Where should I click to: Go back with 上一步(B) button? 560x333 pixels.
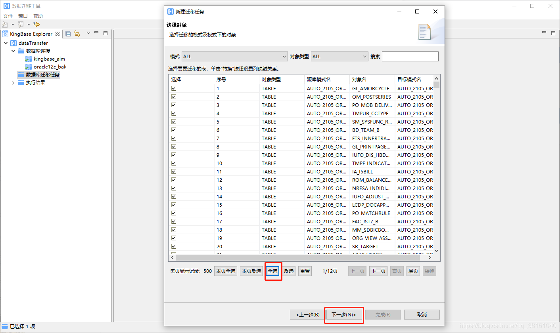(308, 315)
